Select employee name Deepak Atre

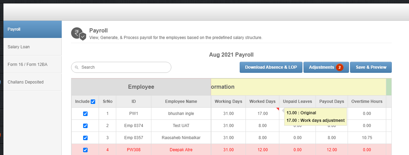pos(181,150)
